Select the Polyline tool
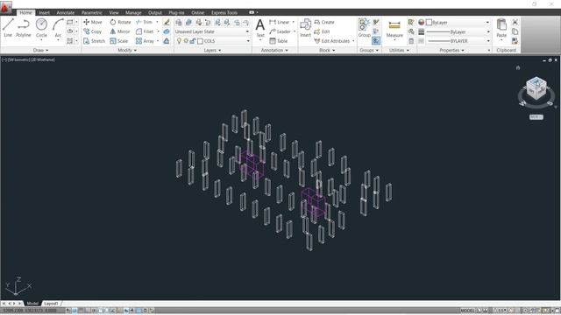The height and width of the screenshot is (315, 561). 24,28
